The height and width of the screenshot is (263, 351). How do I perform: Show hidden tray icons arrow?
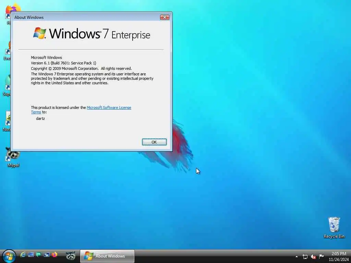click(296, 256)
